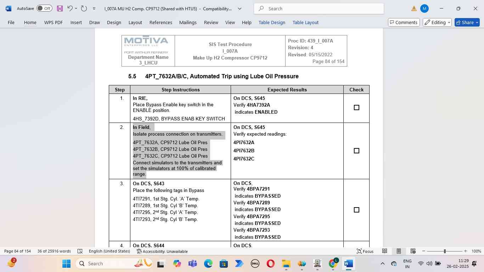Viewport: 484px width, 272px height.
Task: Check the Step 3 checkbox
Action: [356, 210]
